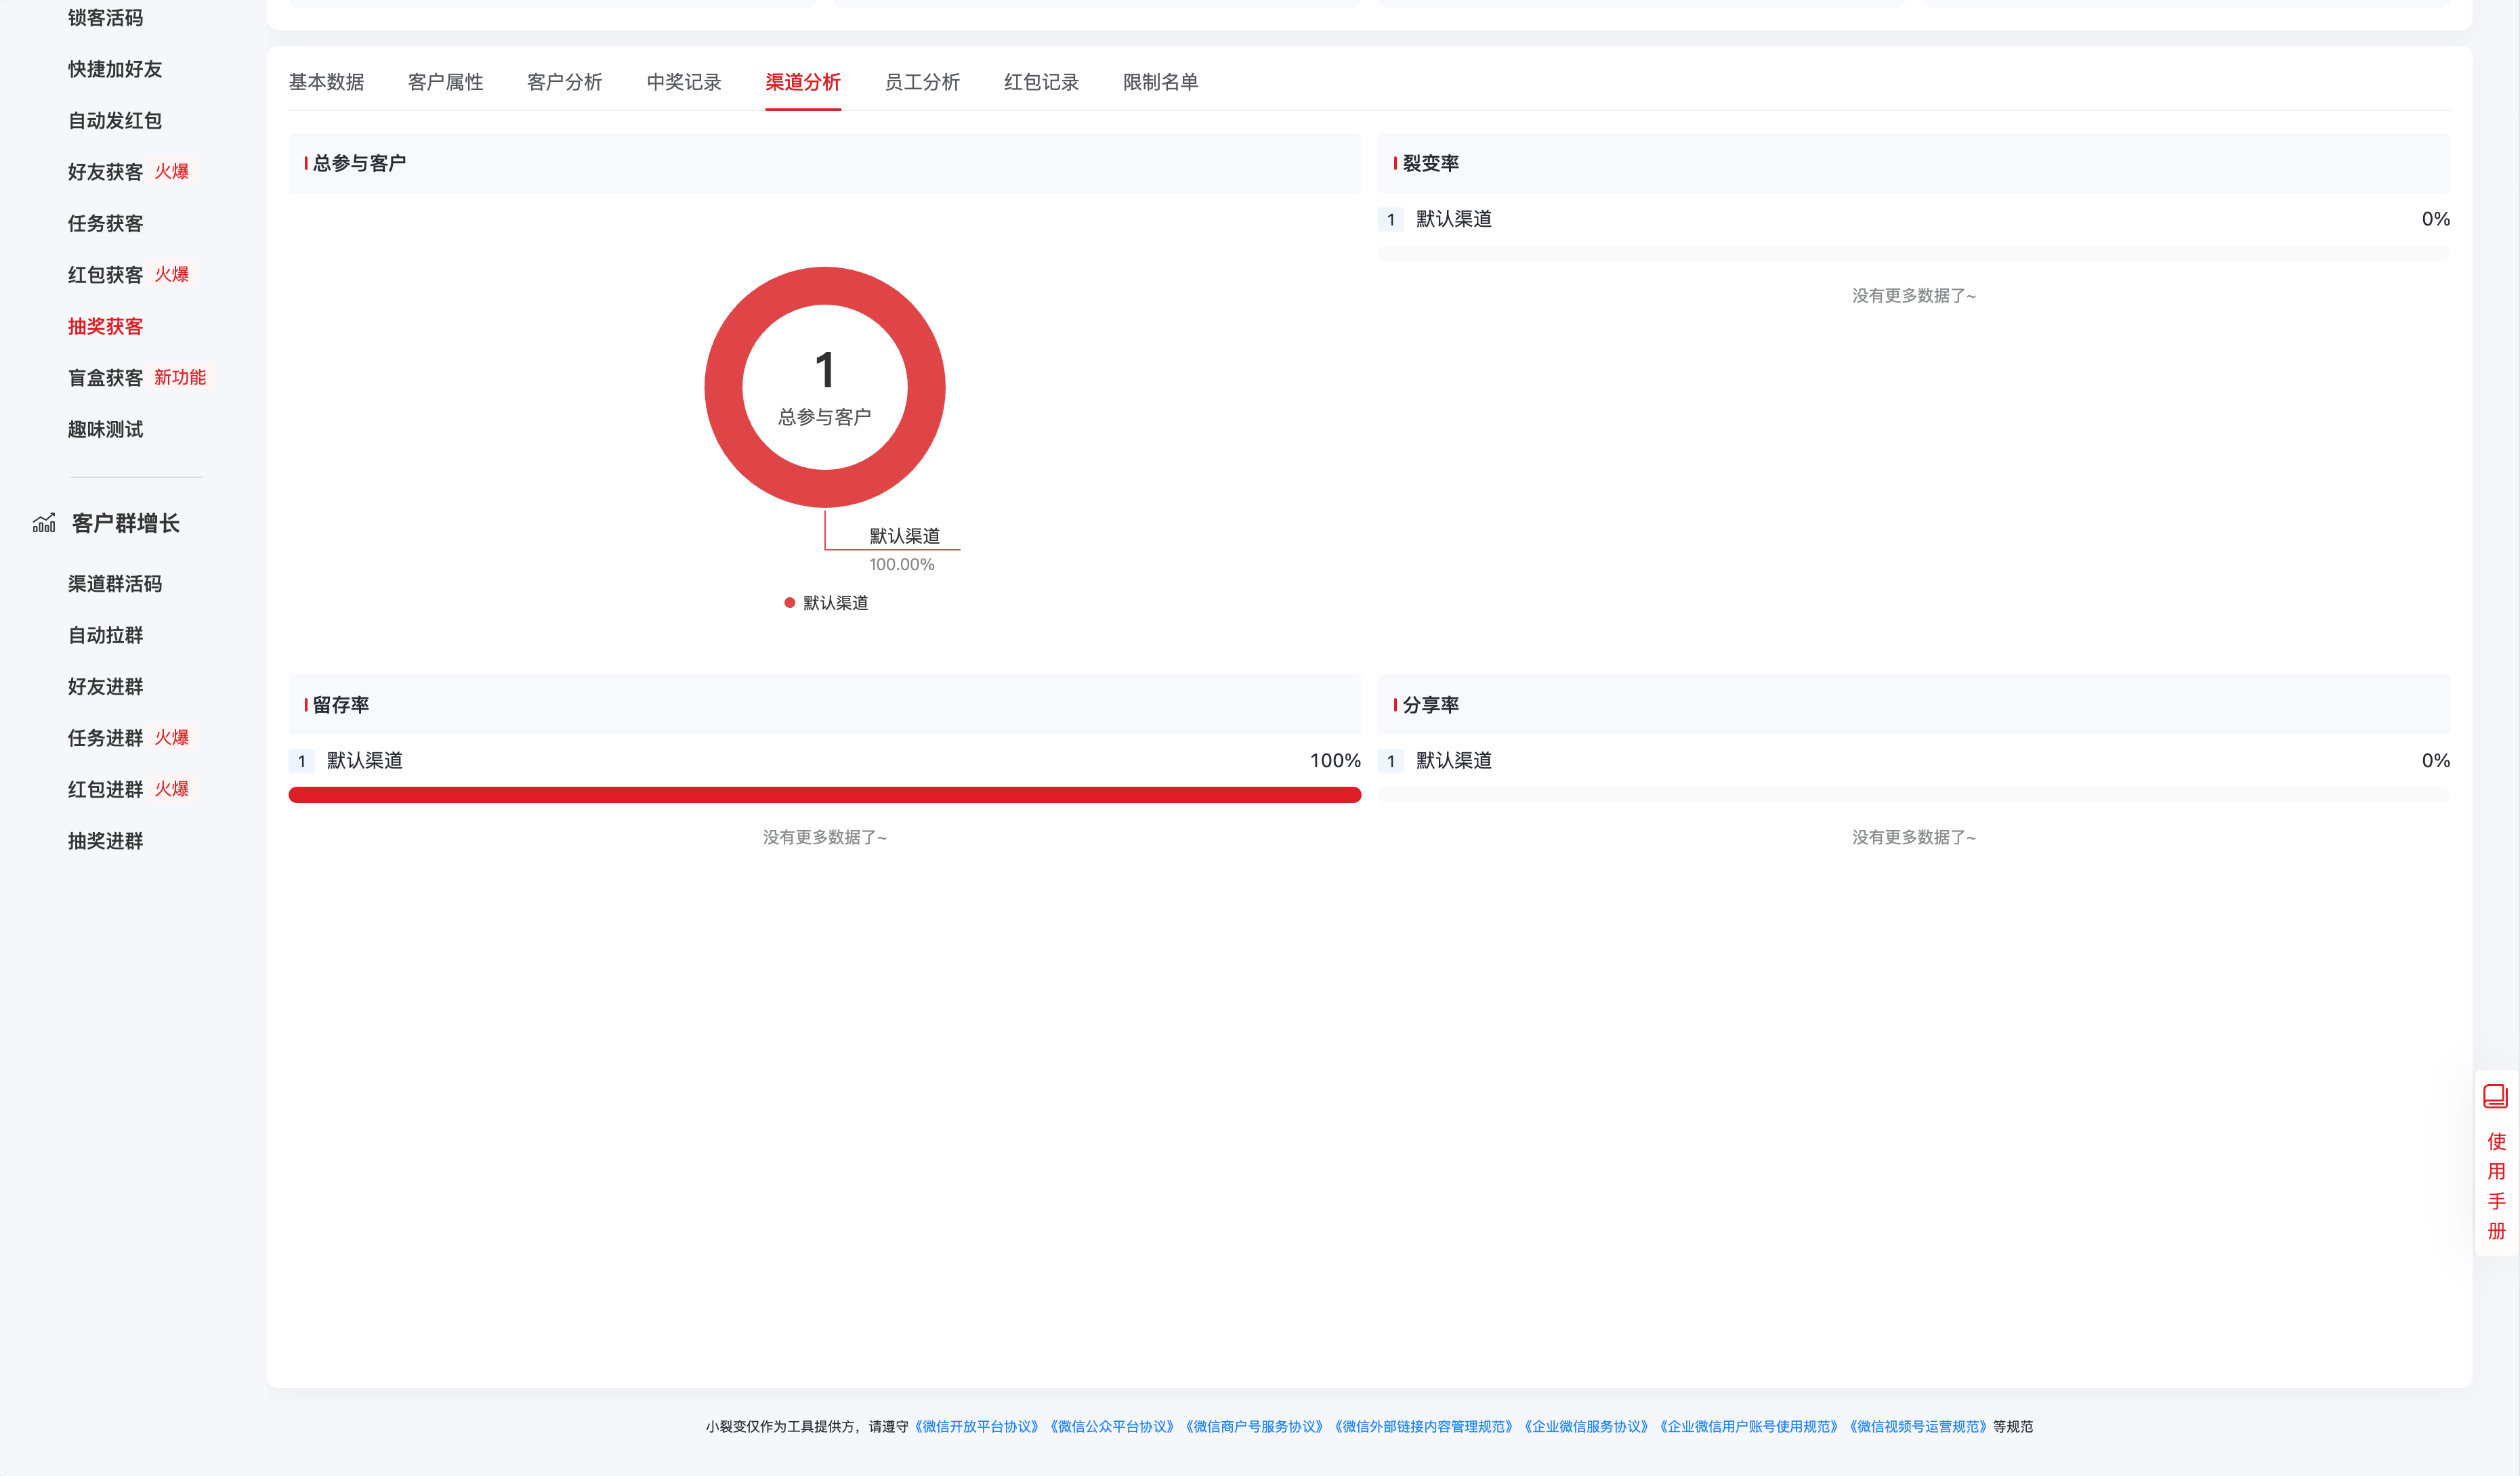
Task: Open the 限制名单 tab
Action: [x=1160, y=82]
